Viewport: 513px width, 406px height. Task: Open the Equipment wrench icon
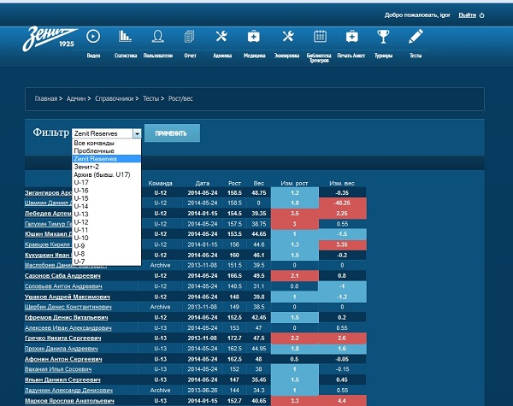[x=288, y=36]
